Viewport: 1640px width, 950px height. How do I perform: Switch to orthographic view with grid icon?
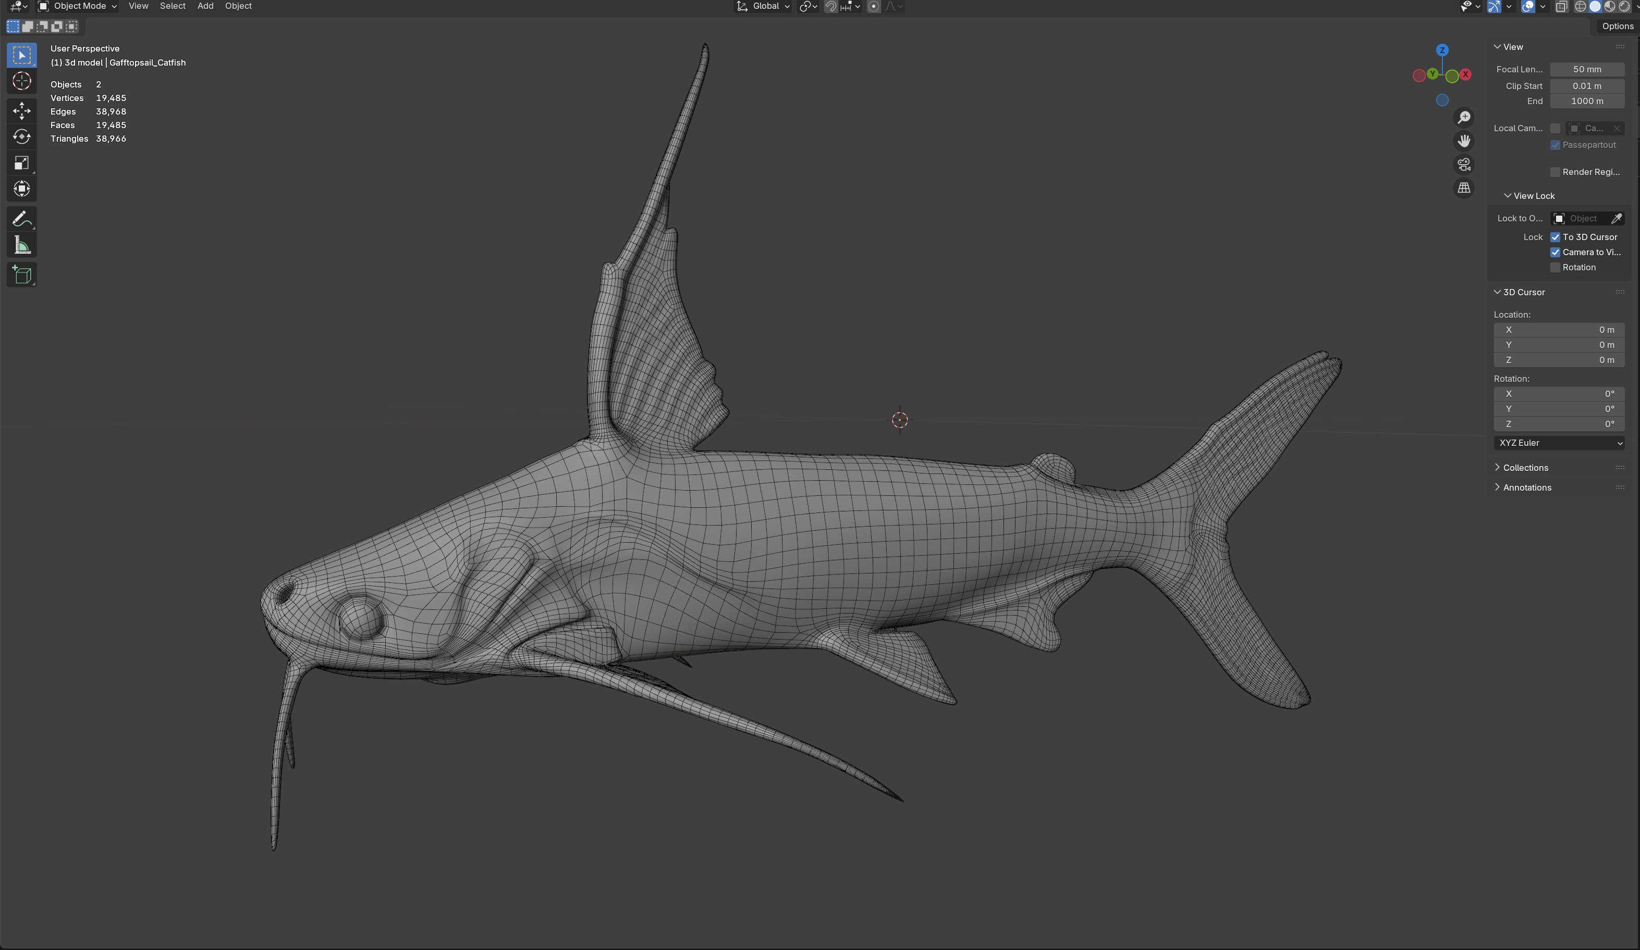[1464, 188]
